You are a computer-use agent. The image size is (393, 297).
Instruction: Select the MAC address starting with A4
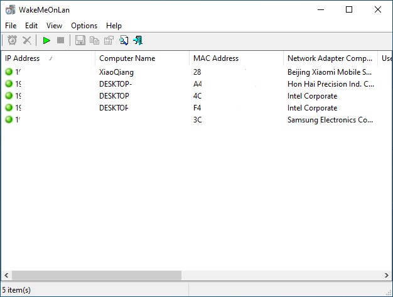tap(198, 84)
